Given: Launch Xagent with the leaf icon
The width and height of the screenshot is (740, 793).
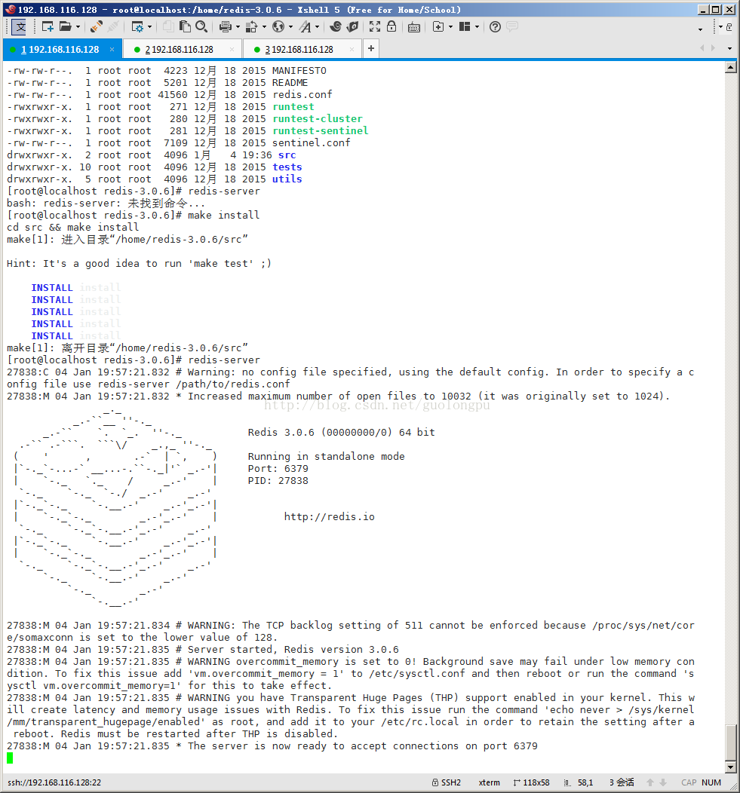Looking at the screenshot, I should 352,27.
